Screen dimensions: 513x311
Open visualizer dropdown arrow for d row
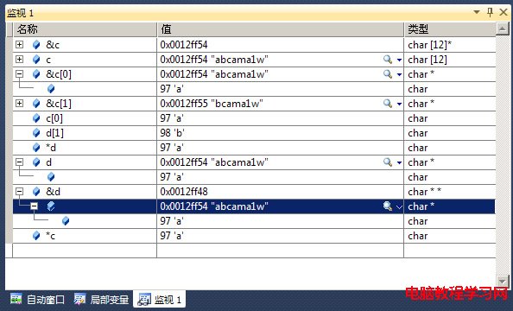coord(399,163)
